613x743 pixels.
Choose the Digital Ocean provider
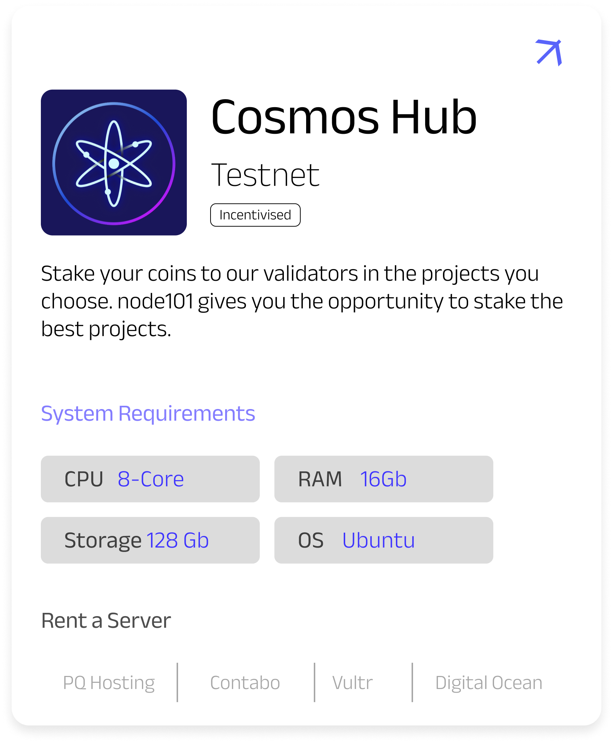point(489,682)
